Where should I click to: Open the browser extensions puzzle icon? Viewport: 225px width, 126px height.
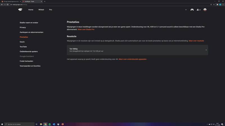217,4
